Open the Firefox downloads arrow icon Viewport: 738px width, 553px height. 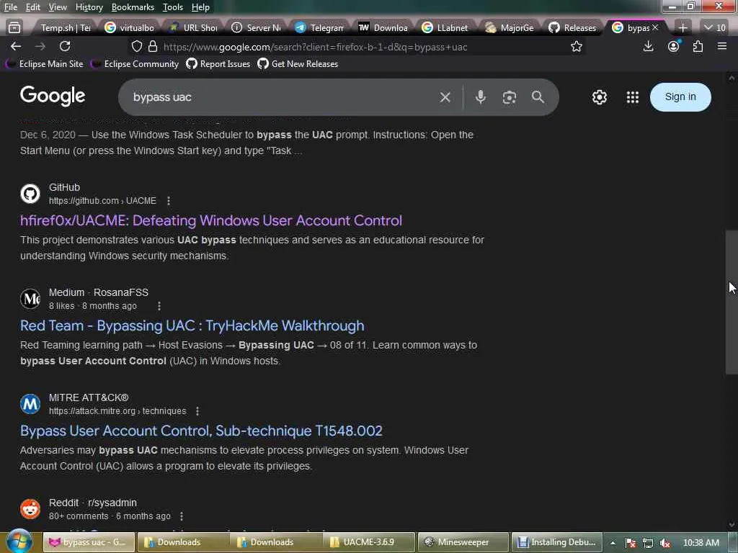648,46
